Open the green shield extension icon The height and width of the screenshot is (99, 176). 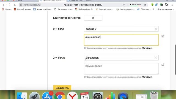[161, 5]
